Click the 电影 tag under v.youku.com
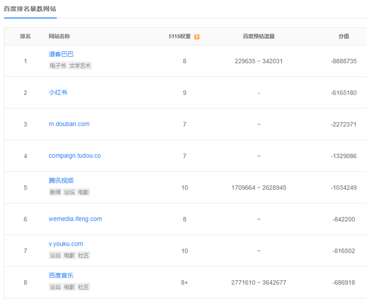 69,256
